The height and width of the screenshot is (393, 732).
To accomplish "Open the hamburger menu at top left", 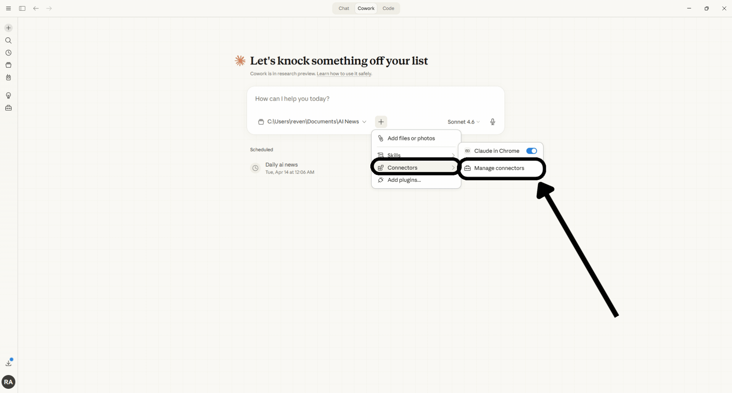I will click(x=8, y=8).
